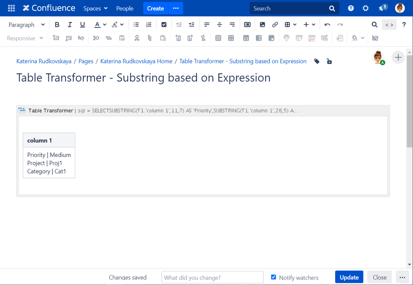Insert row below in table toolbar
Screen dimensions: 413x285
[x=69, y=38]
